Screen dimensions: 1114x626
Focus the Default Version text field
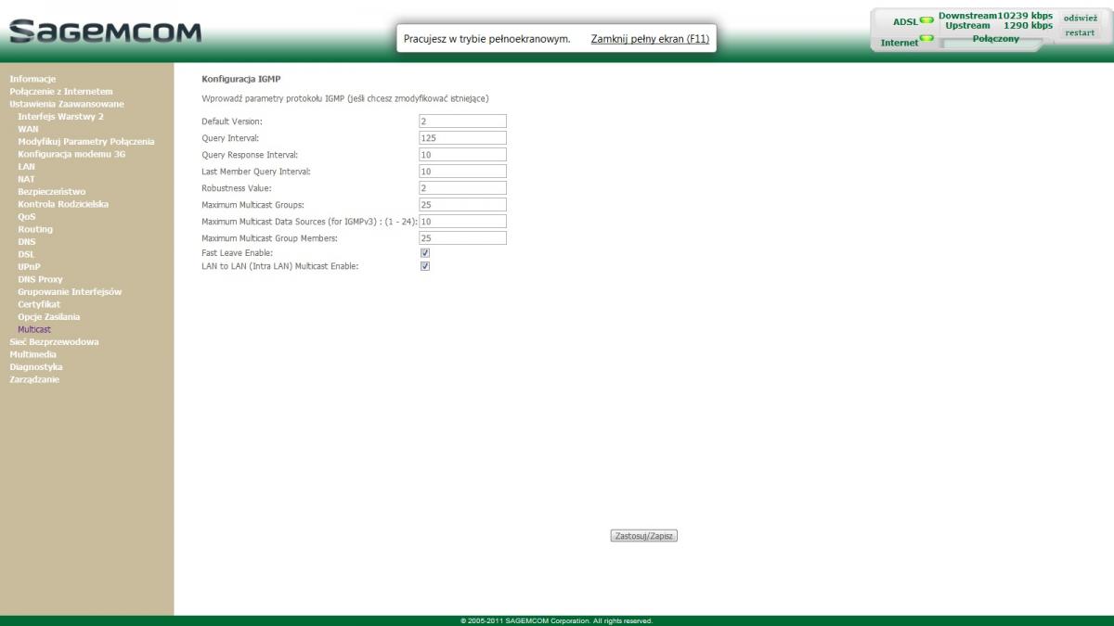coord(462,121)
